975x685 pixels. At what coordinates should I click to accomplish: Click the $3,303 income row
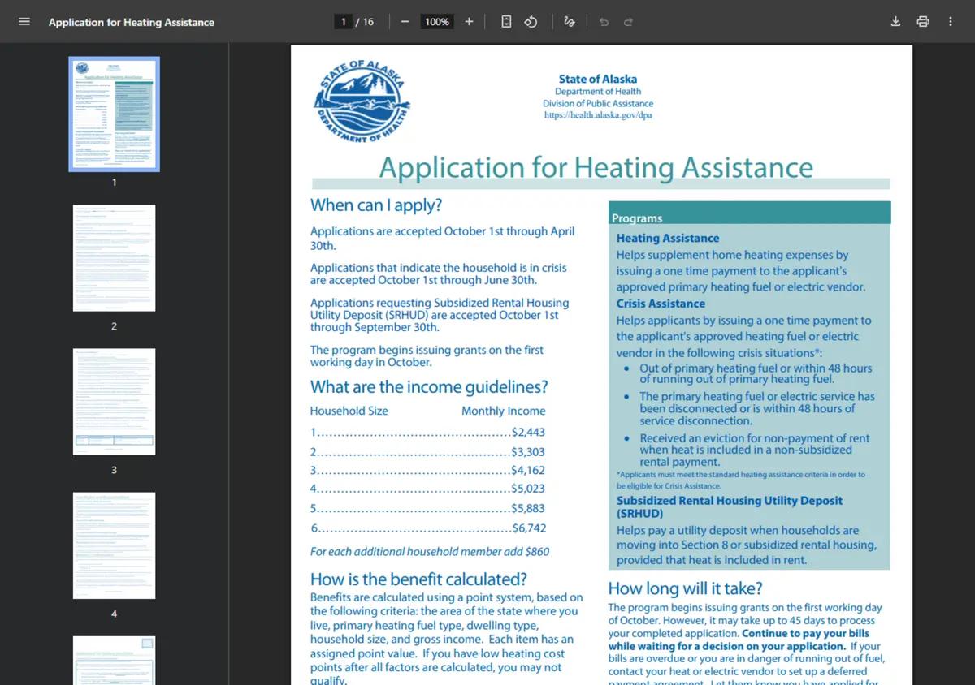click(428, 452)
